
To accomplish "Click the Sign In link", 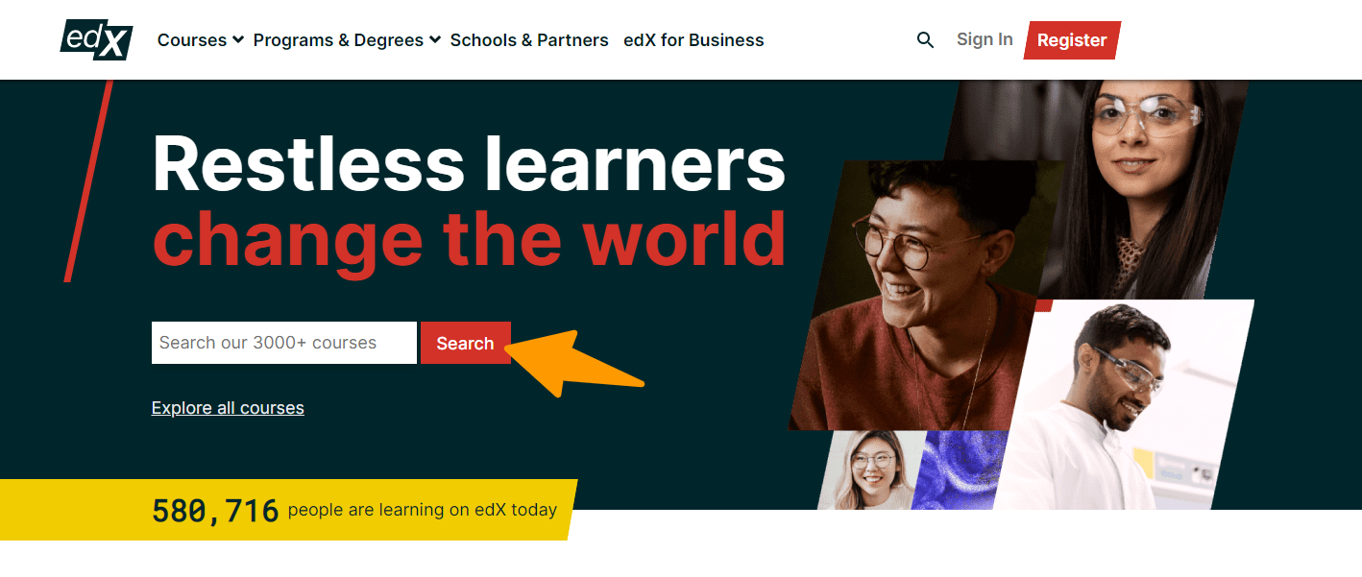I will click(985, 39).
